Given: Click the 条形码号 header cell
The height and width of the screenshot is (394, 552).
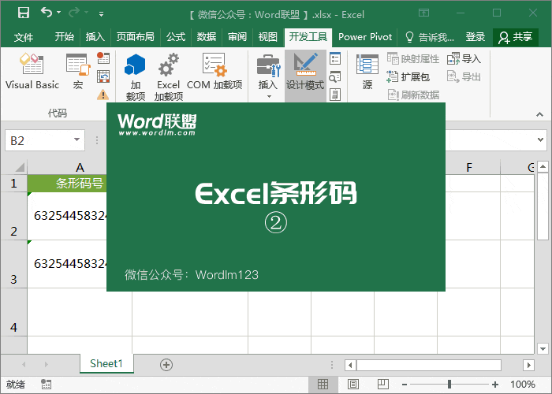Looking at the screenshot, I should click(x=67, y=184).
